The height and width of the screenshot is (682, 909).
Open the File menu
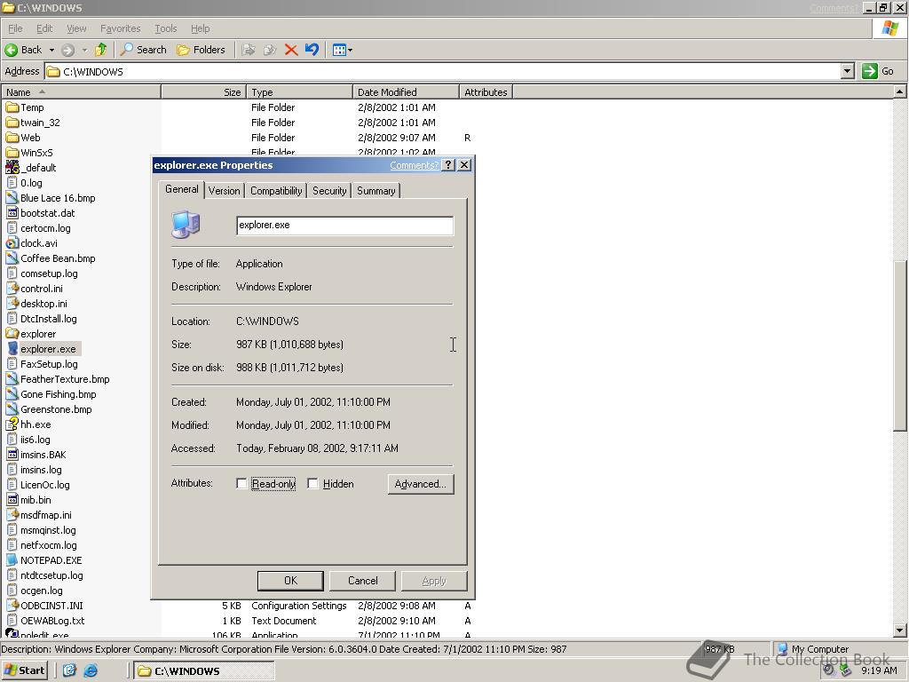pos(15,28)
